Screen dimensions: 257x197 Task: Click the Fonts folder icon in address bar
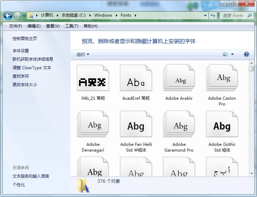[x=31, y=15]
